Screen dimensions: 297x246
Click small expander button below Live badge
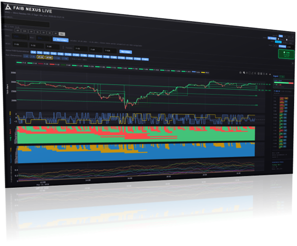click(293, 63)
